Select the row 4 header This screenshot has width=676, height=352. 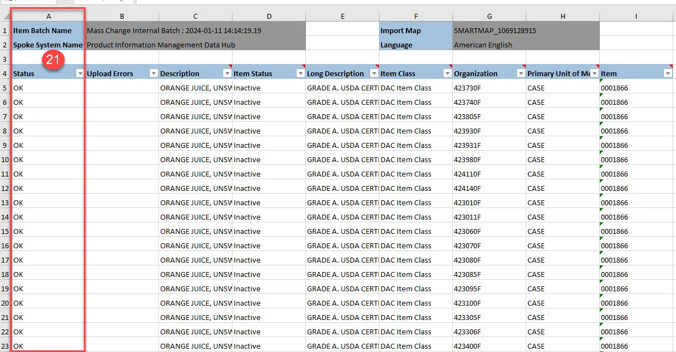5,73
